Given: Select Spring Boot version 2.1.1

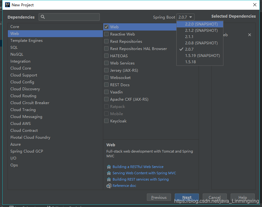Looking at the screenshot, I should pos(200,37).
